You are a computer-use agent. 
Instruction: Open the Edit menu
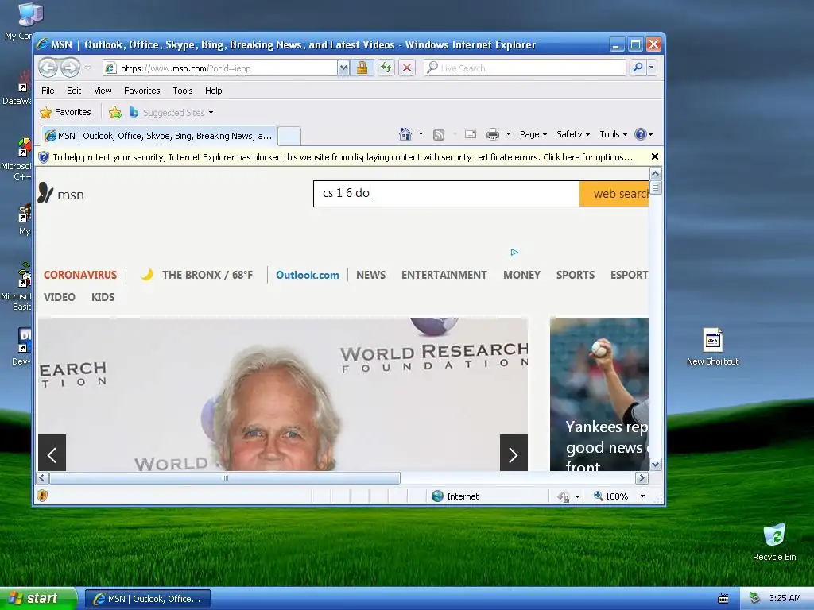(74, 91)
